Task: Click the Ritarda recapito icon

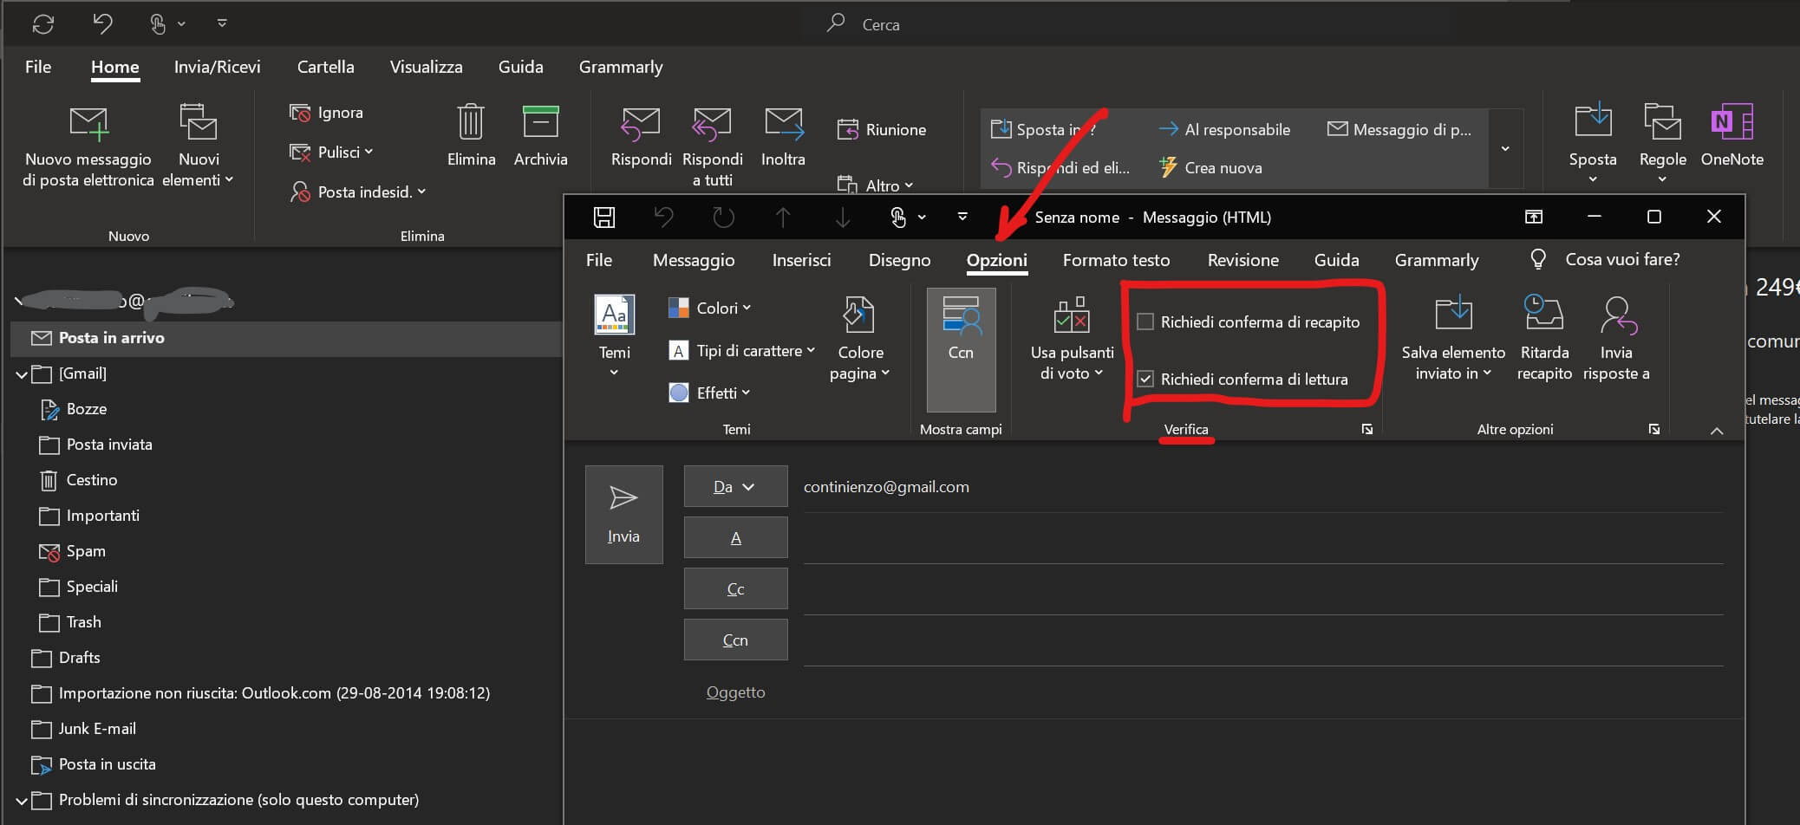Action: point(1543,315)
